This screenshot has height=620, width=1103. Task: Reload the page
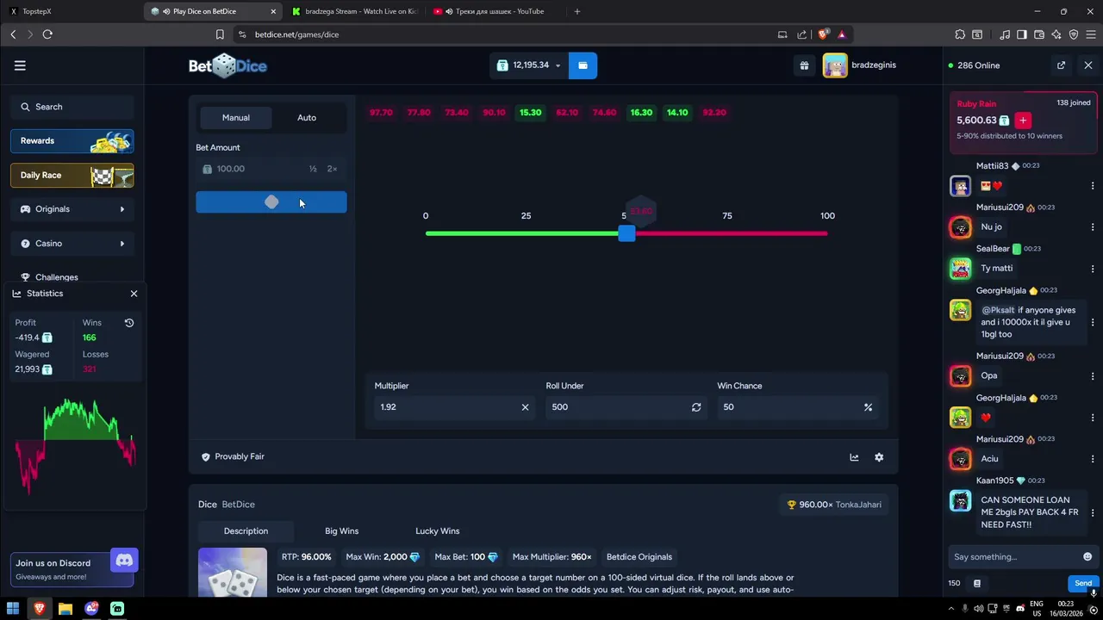[47, 34]
